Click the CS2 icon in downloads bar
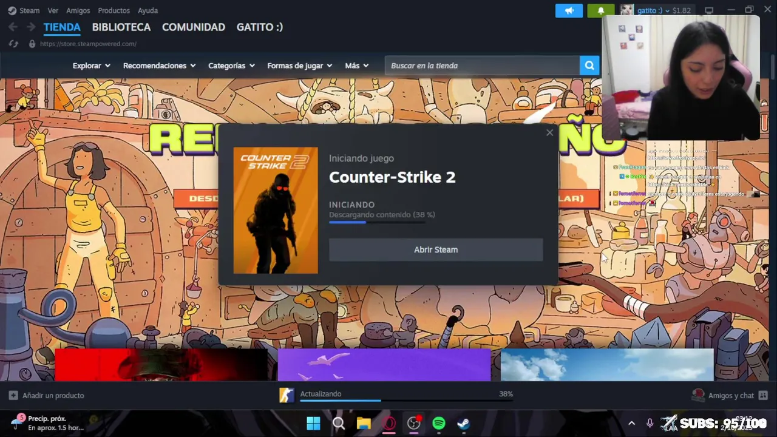The height and width of the screenshot is (437, 777). click(287, 395)
